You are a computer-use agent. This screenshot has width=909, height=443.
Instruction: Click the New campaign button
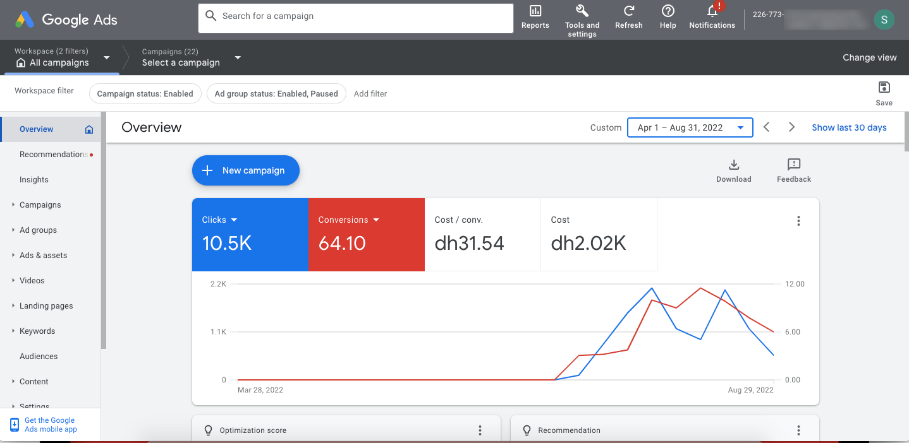pos(245,170)
